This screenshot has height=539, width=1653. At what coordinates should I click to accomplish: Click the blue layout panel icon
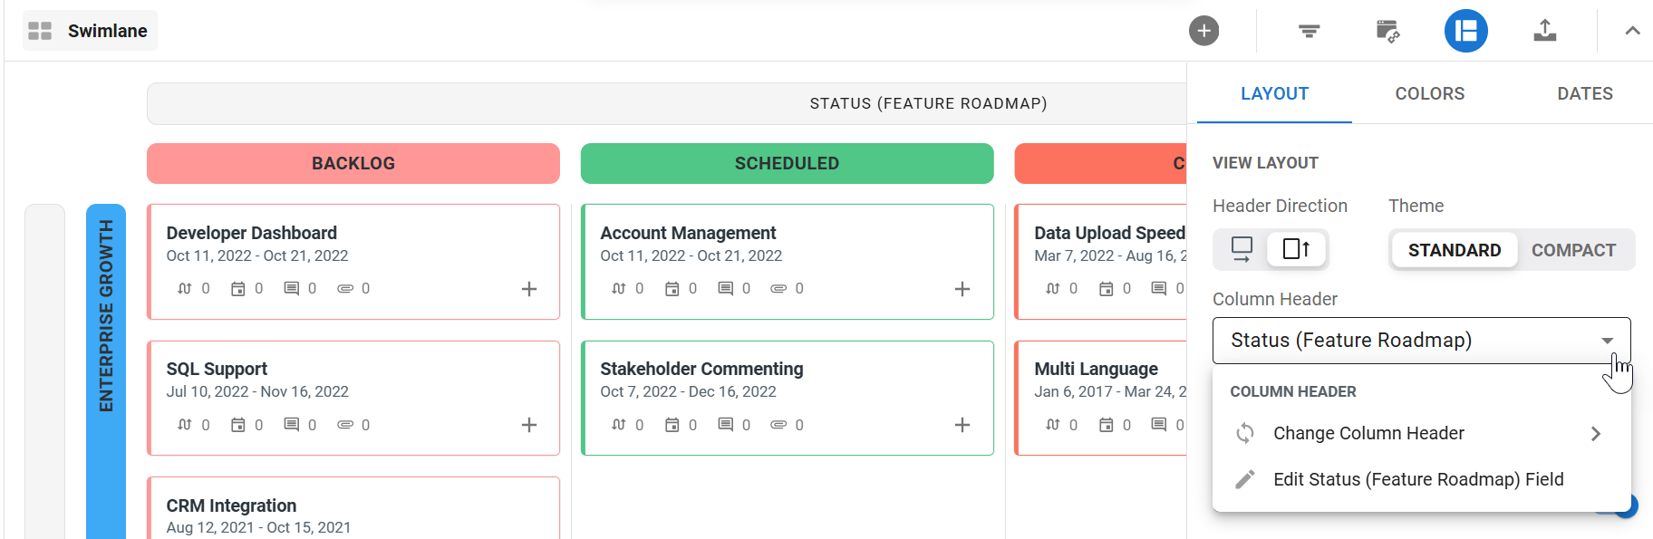[1465, 31]
